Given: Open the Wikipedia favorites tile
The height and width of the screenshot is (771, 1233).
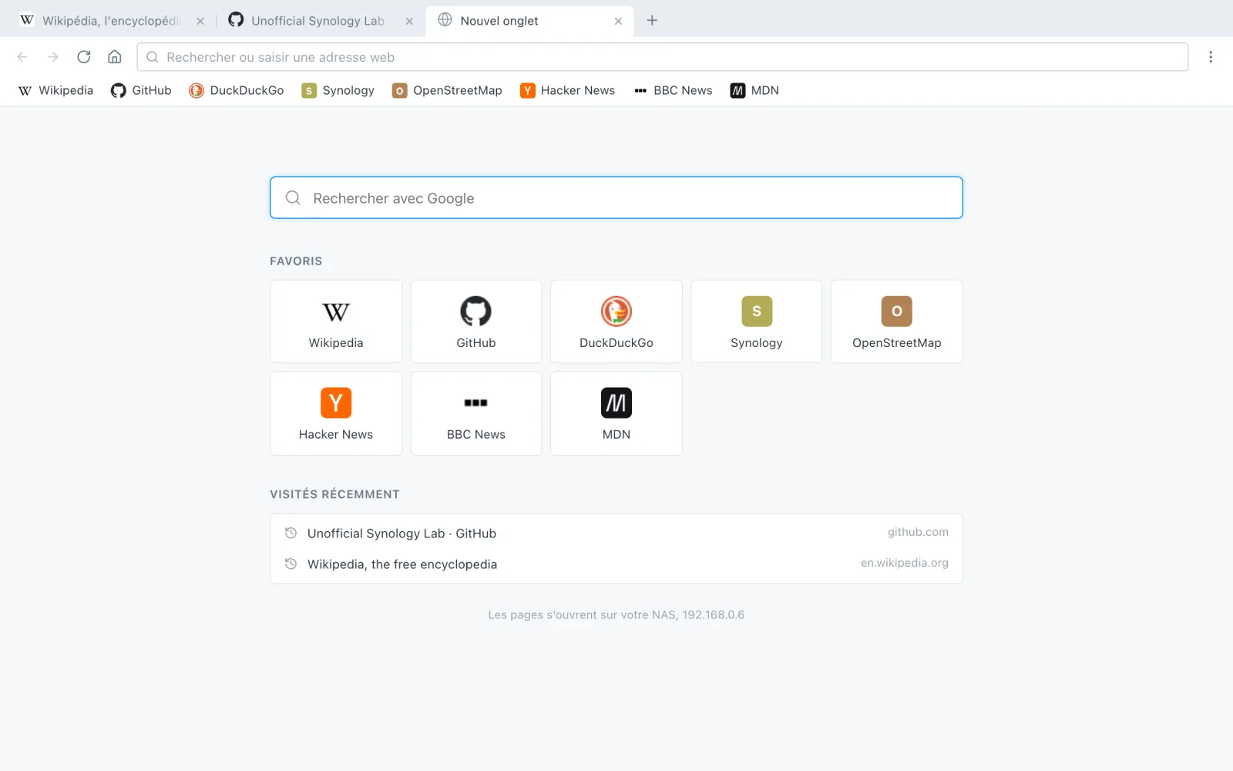Looking at the screenshot, I should pos(336,322).
